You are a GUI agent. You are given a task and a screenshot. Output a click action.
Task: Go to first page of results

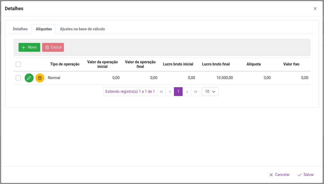click(x=161, y=92)
